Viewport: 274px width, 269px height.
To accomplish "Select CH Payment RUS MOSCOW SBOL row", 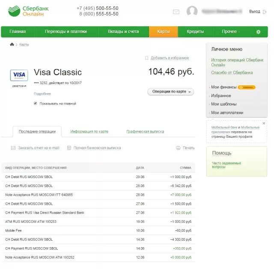I will [98, 248].
